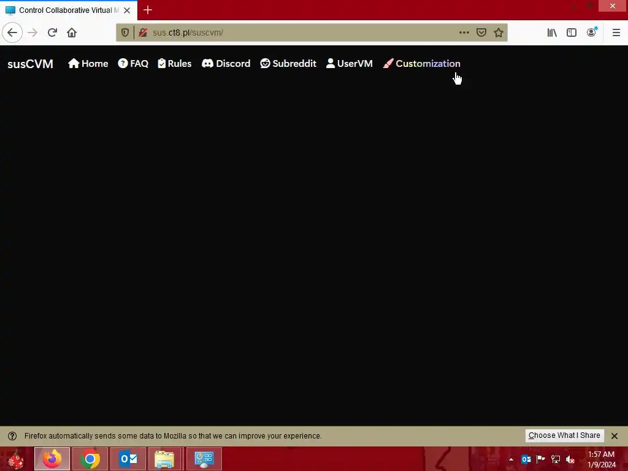Show hidden system tray icons

tap(511, 459)
